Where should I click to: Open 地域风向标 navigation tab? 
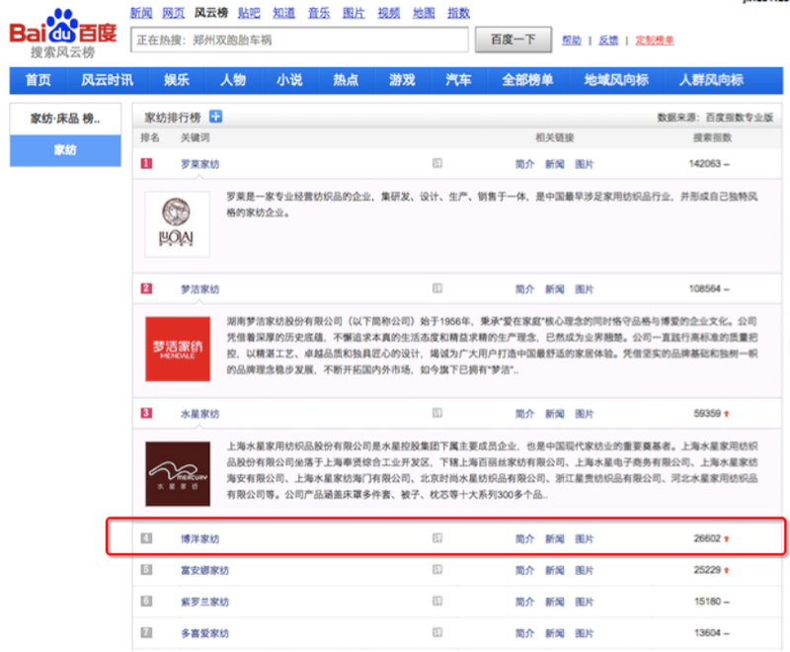point(616,80)
